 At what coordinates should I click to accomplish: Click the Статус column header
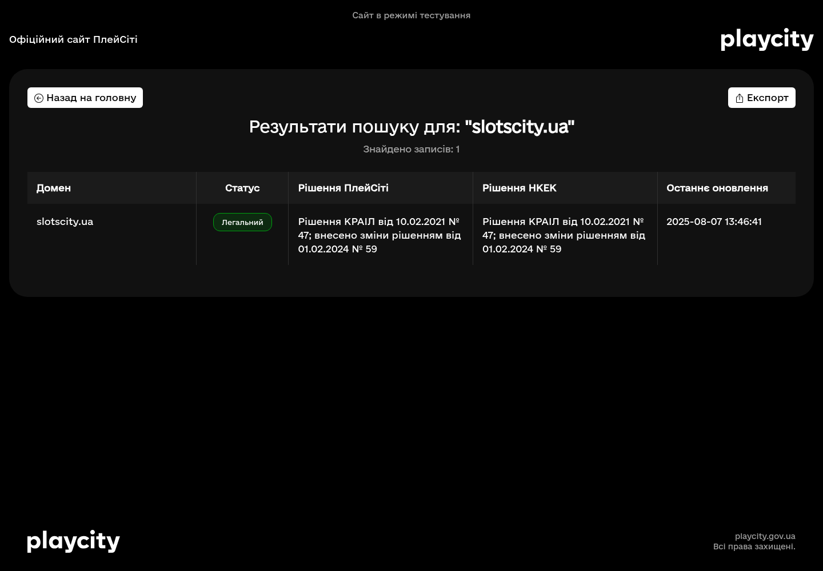click(x=242, y=188)
